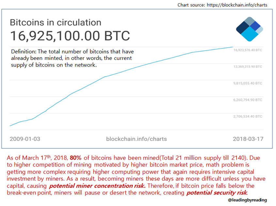Select the 2018-03-17 end date label

click(x=248, y=139)
